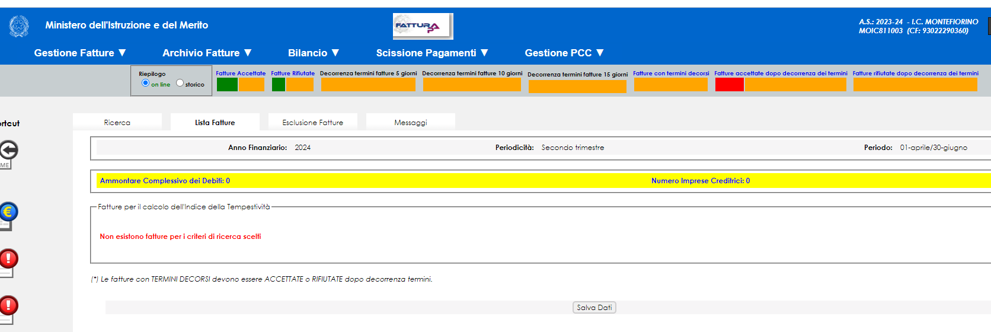The width and height of the screenshot is (991, 332).
Task: Click the home back-arrow shortcut icon
Action: click(8, 151)
